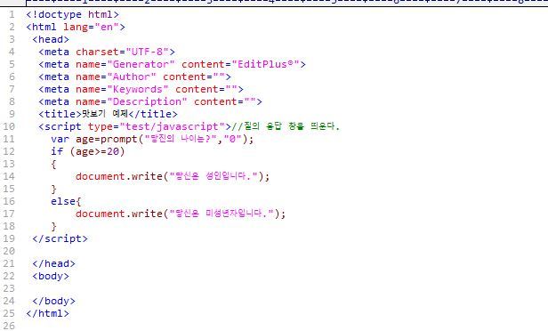Image resolution: width=548 pixels, height=331 pixels.
Task: Click the title text 맛보기 예제
Action: (104, 114)
